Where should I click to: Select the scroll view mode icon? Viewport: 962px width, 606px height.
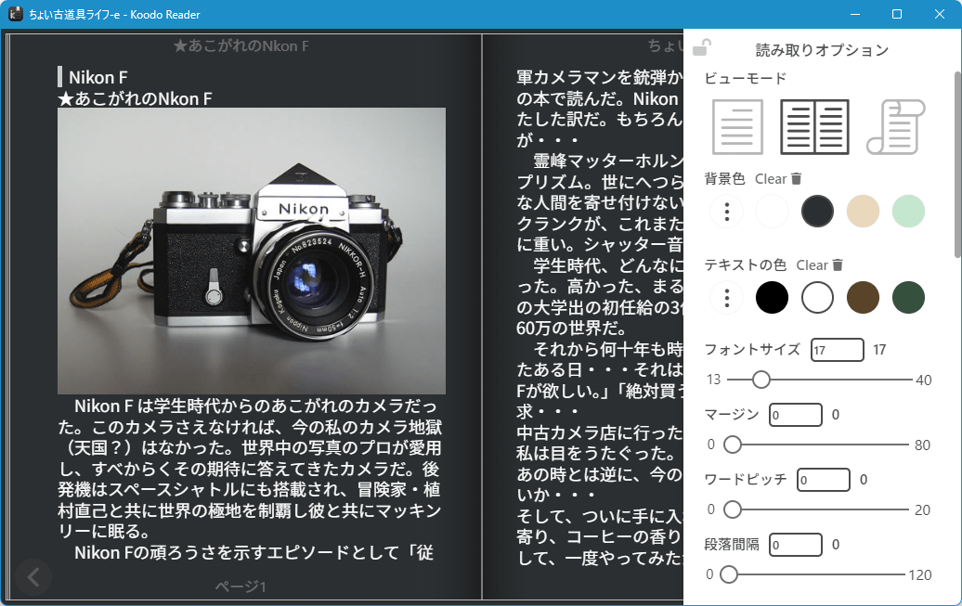895,127
